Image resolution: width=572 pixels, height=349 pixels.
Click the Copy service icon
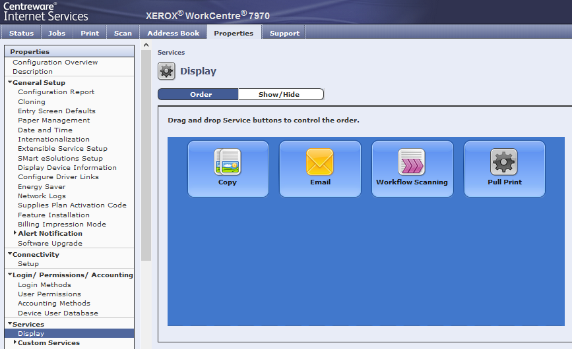pyautogui.click(x=228, y=161)
